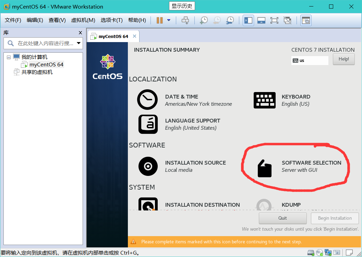
Task: Select 我的计算机 in the library tree
Action: click(x=34, y=57)
